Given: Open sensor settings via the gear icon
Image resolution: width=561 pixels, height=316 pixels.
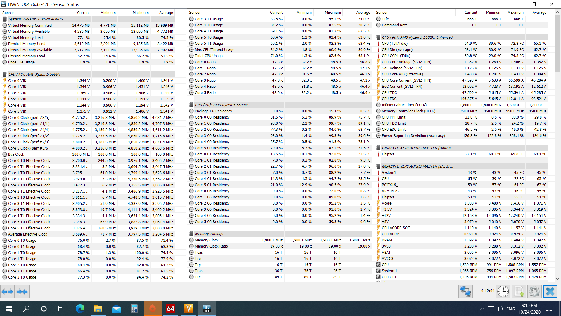Looking at the screenshot, I should point(534,291).
